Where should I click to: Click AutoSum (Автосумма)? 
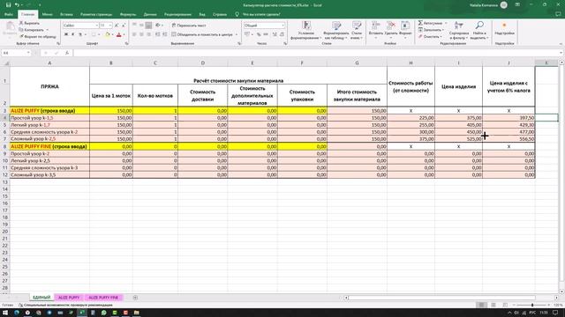(x=430, y=23)
